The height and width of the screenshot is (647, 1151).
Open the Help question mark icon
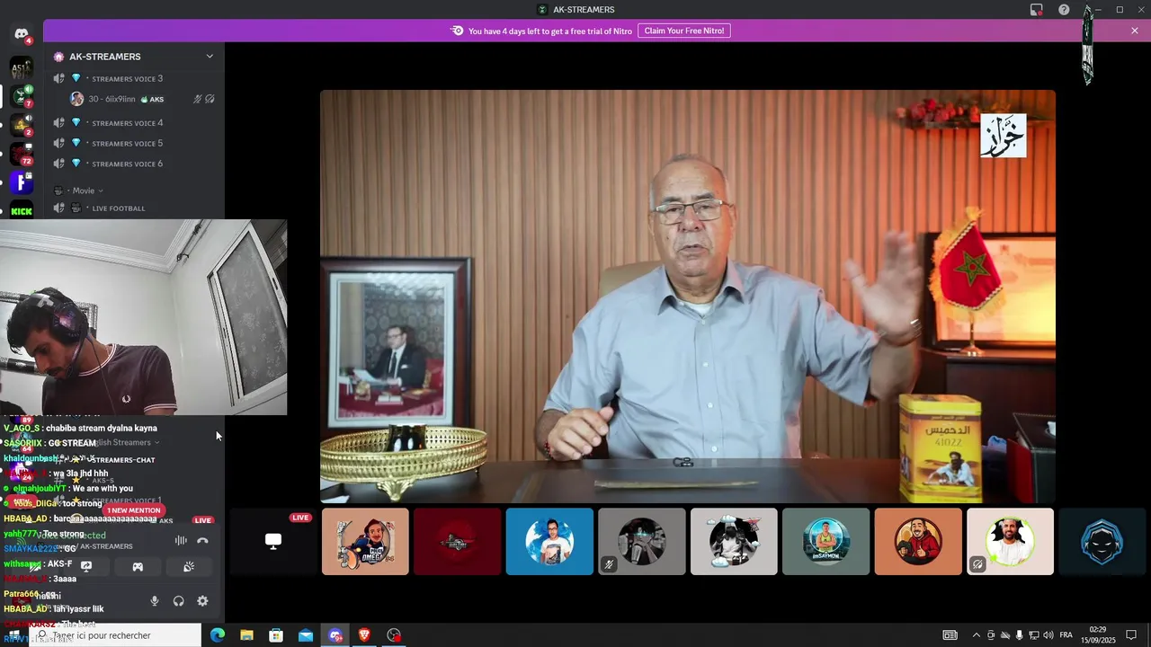1064,10
